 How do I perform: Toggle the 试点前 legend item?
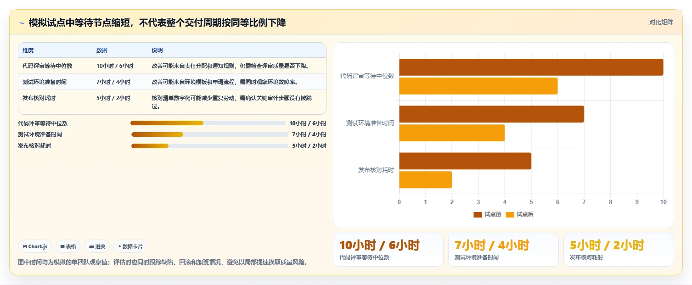click(487, 214)
